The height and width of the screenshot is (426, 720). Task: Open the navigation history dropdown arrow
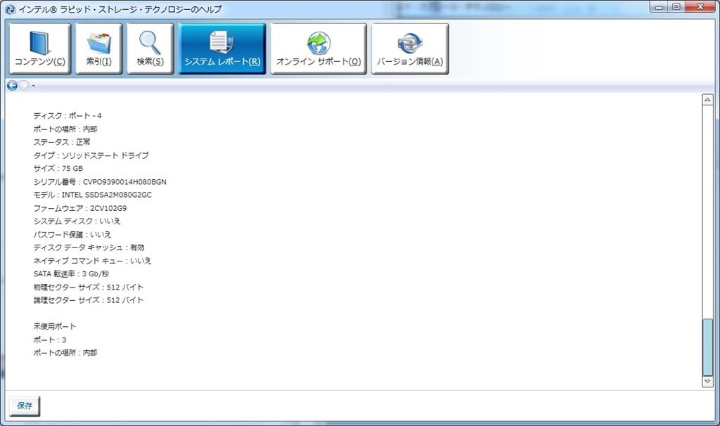[x=33, y=86]
